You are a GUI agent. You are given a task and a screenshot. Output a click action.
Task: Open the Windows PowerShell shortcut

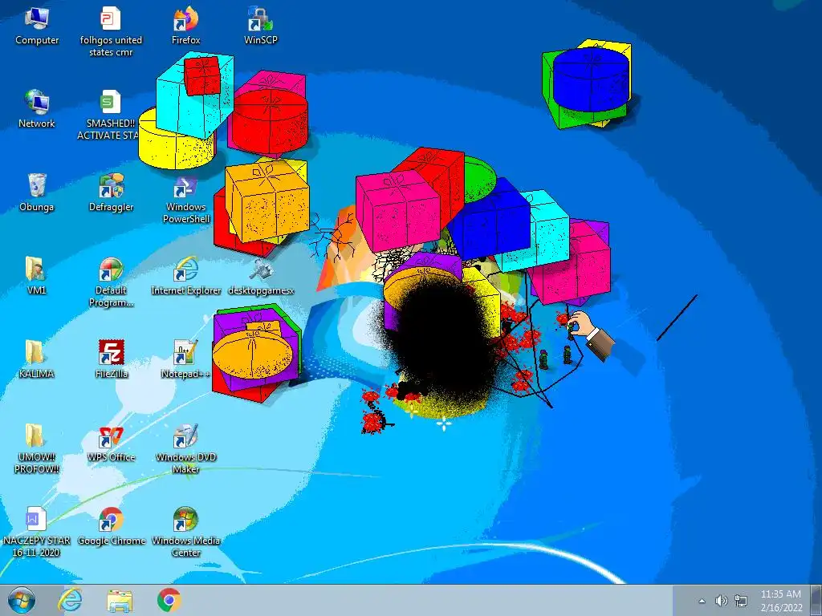pyautogui.click(x=186, y=199)
